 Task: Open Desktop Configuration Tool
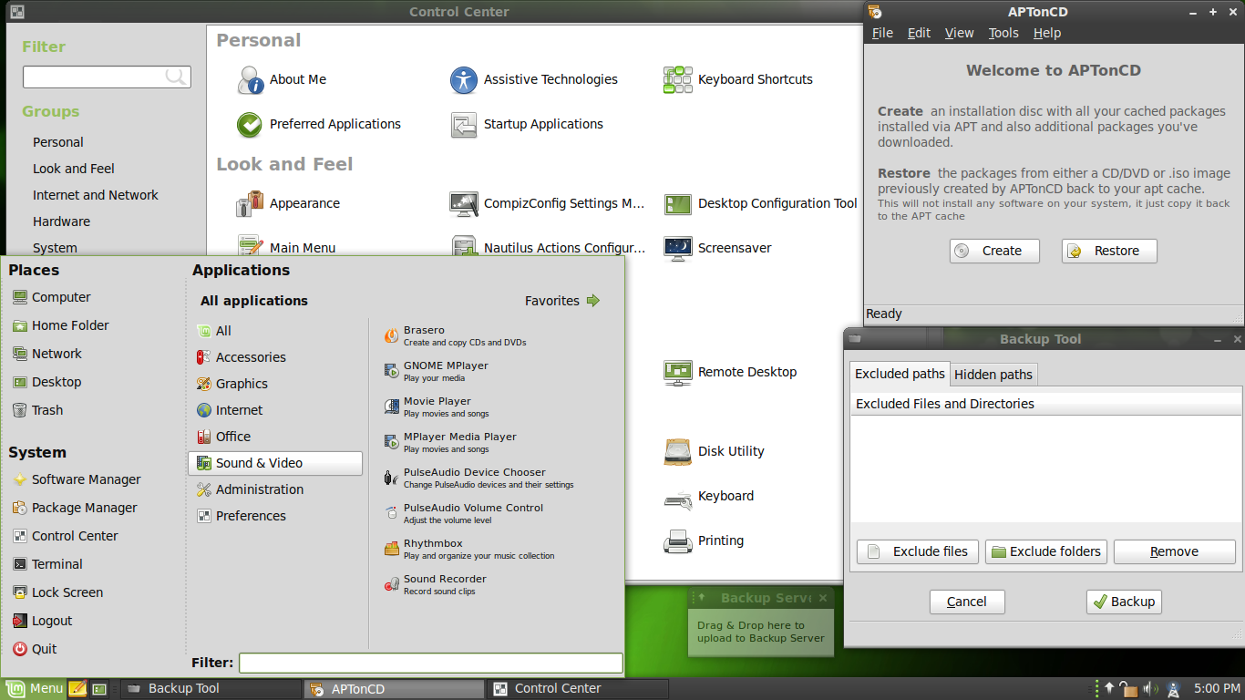pos(760,203)
